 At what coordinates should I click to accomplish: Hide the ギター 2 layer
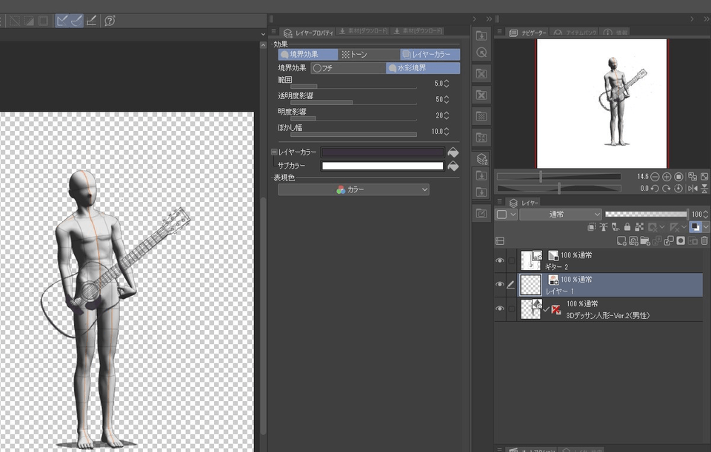[500, 260]
